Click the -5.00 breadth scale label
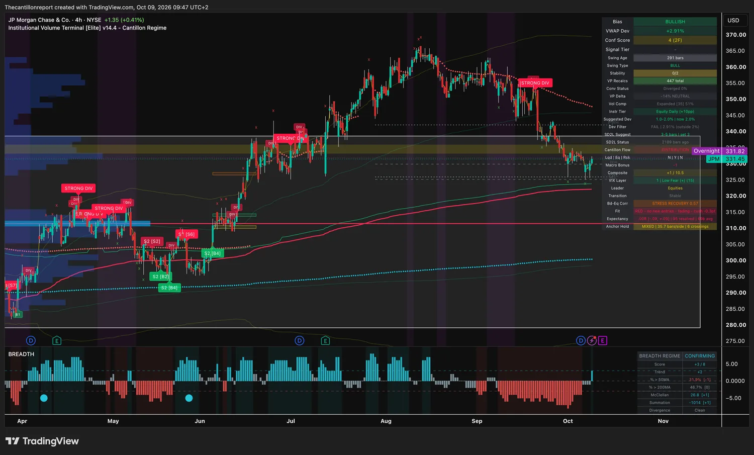 pos(734,398)
